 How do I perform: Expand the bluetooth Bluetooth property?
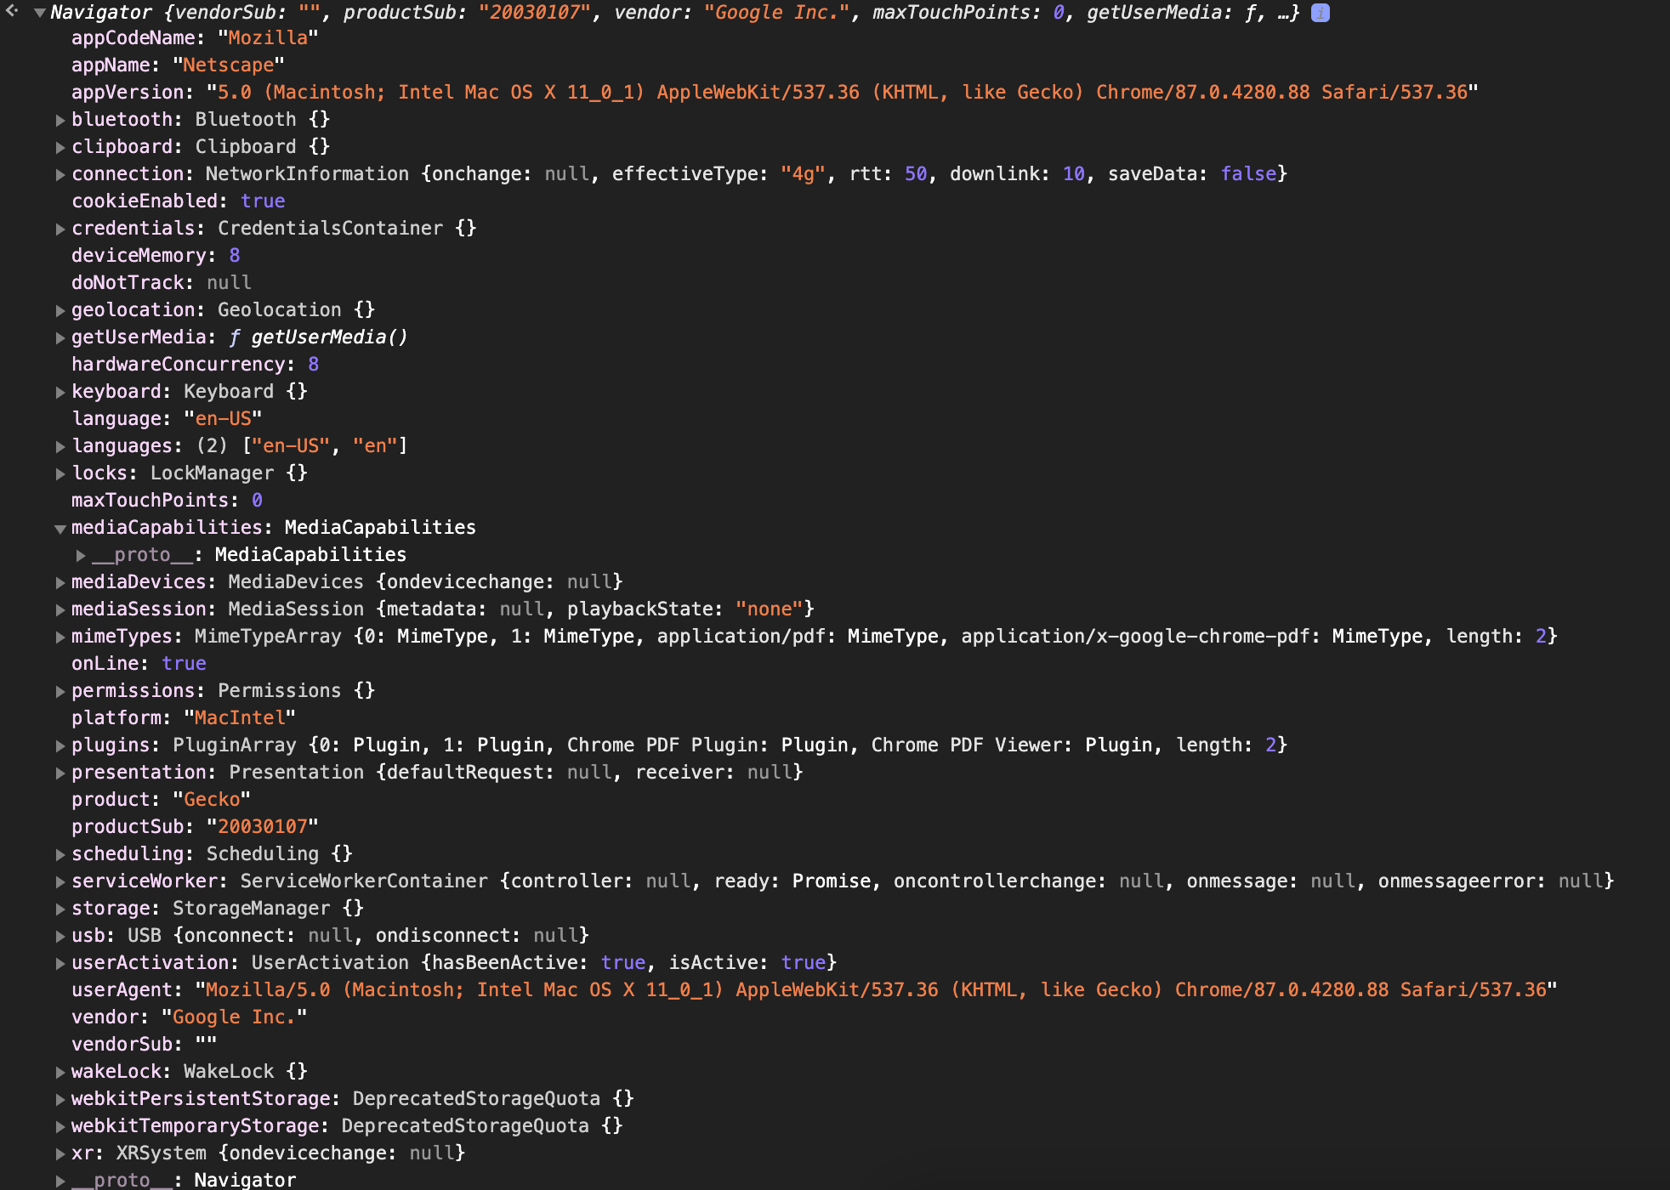(x=60, y=120)
